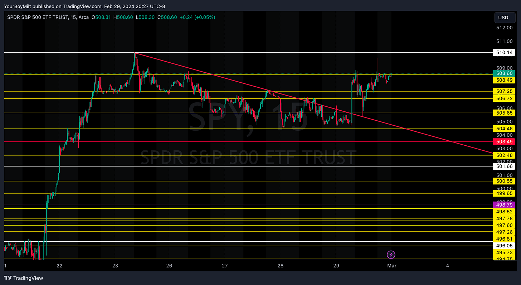Select the purple 498.79 price label
Viewport: 521px width, 285px height.
(504, 205)
